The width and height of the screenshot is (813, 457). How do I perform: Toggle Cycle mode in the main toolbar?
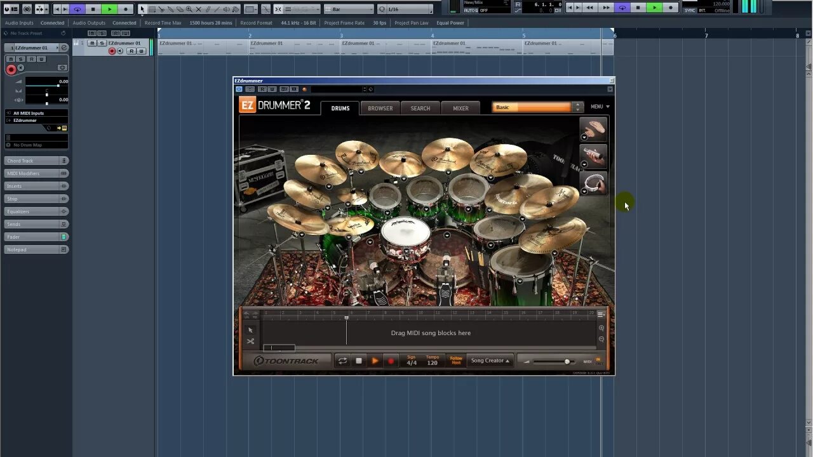tap(77, 9)
